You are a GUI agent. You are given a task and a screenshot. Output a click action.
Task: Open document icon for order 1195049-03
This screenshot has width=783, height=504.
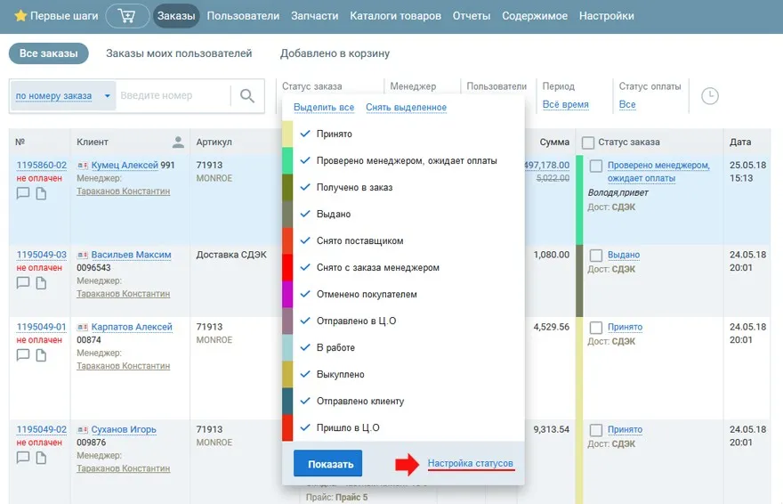click(x=41, y=283)
